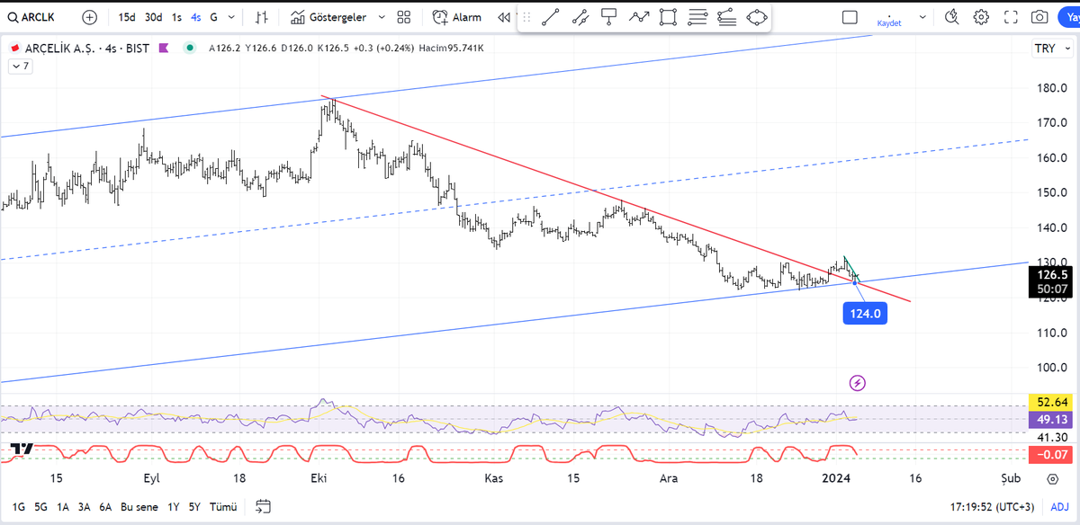Select the extended line drawing tool

[x=580, y=16]
